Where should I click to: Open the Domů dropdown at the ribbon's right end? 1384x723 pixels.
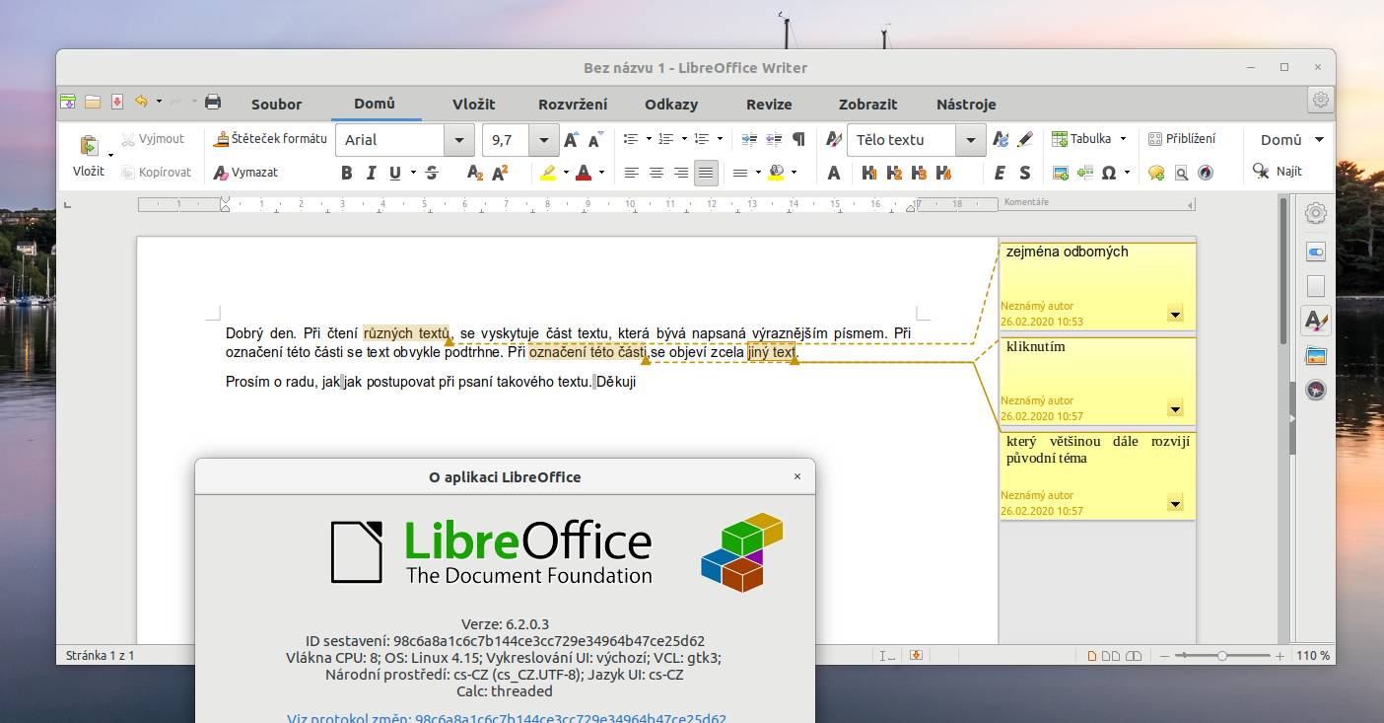click(x=1293, y=140)
